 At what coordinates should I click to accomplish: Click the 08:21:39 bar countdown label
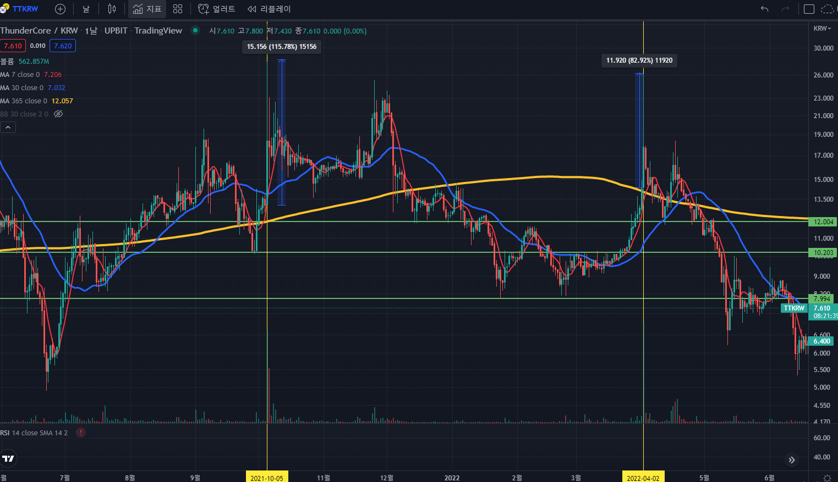pos(825,317)
